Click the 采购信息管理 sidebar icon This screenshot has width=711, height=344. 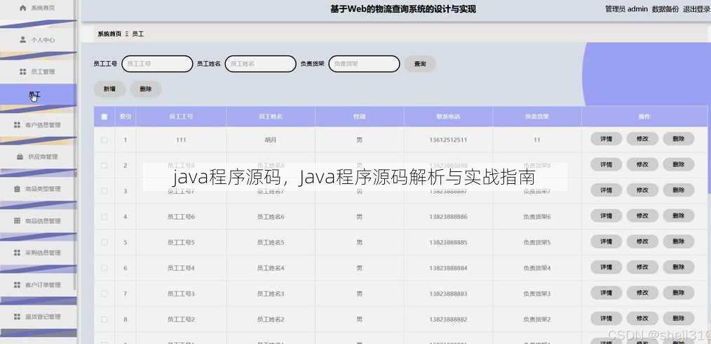point(18,252)
